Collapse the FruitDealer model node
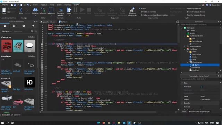Image resolution: width=222 pixels, height=125 pixels. (185, 49)
